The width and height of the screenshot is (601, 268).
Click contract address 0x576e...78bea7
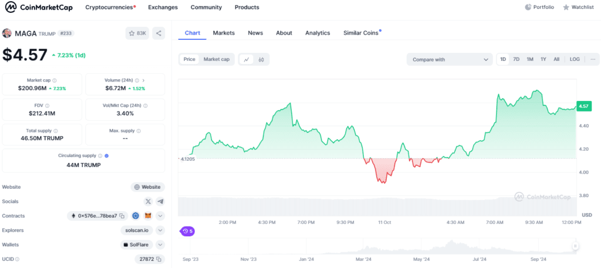[x=97, y=216]
